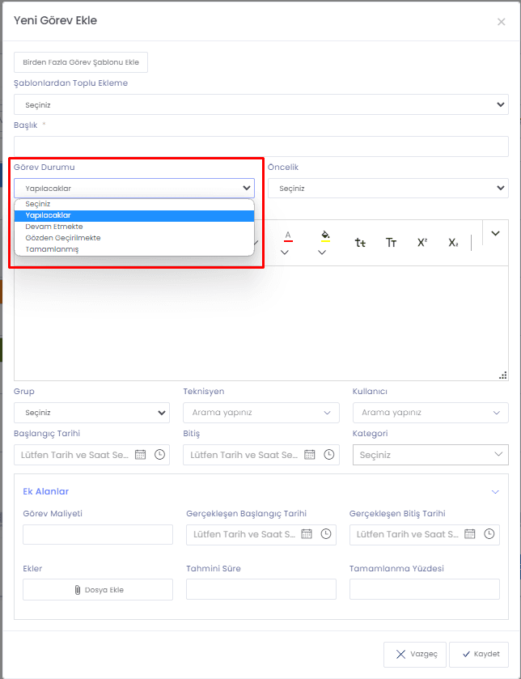This screenshot has height=679, width=521.
Task: Open calendar for Gerçekleşen Başlangıç Tarihi
Action: (x=307, y=534)
